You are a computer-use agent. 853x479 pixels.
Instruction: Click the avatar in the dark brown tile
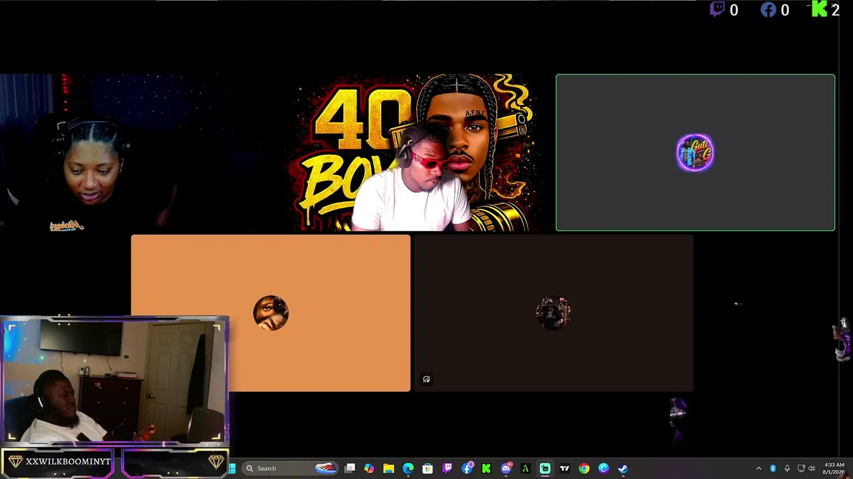pyautogui.click(x=554, y=313)
